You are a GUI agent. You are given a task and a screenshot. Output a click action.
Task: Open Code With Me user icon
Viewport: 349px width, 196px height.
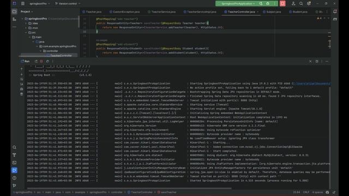293,4
